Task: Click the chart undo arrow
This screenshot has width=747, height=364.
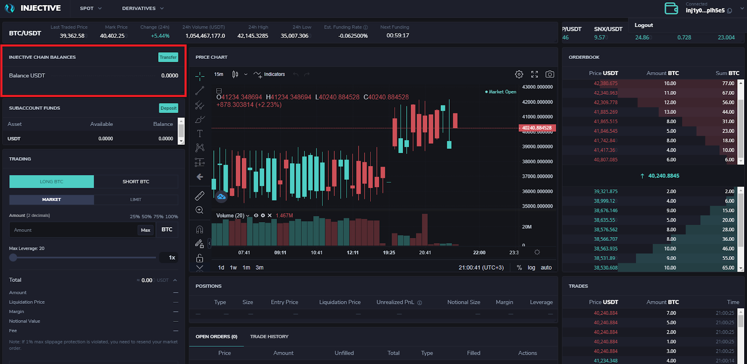Action: pos(296,74)
